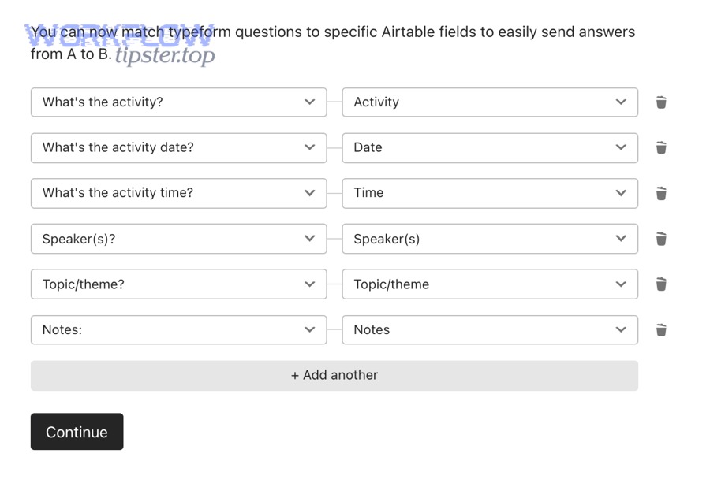This screenshot has height=483, width=710.
Task: Open the "Notes:" question dropdown
Action: tap(178, 330)
